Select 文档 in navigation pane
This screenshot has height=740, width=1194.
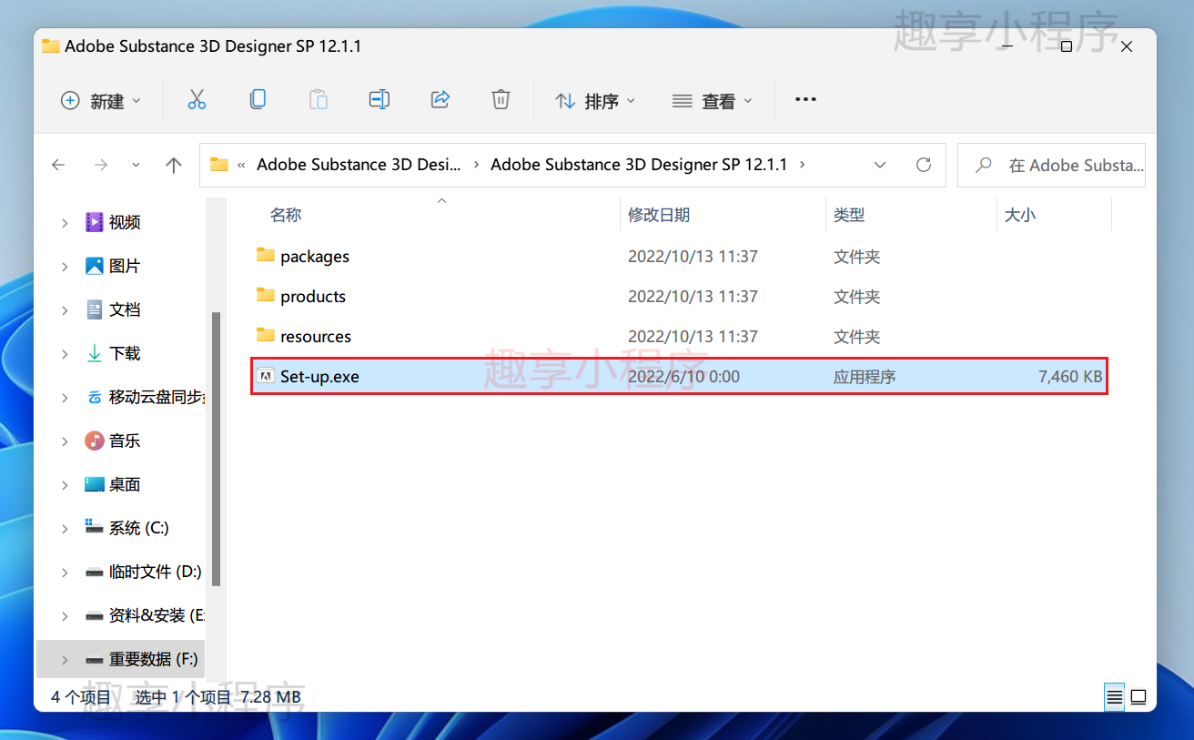(125, 309)
